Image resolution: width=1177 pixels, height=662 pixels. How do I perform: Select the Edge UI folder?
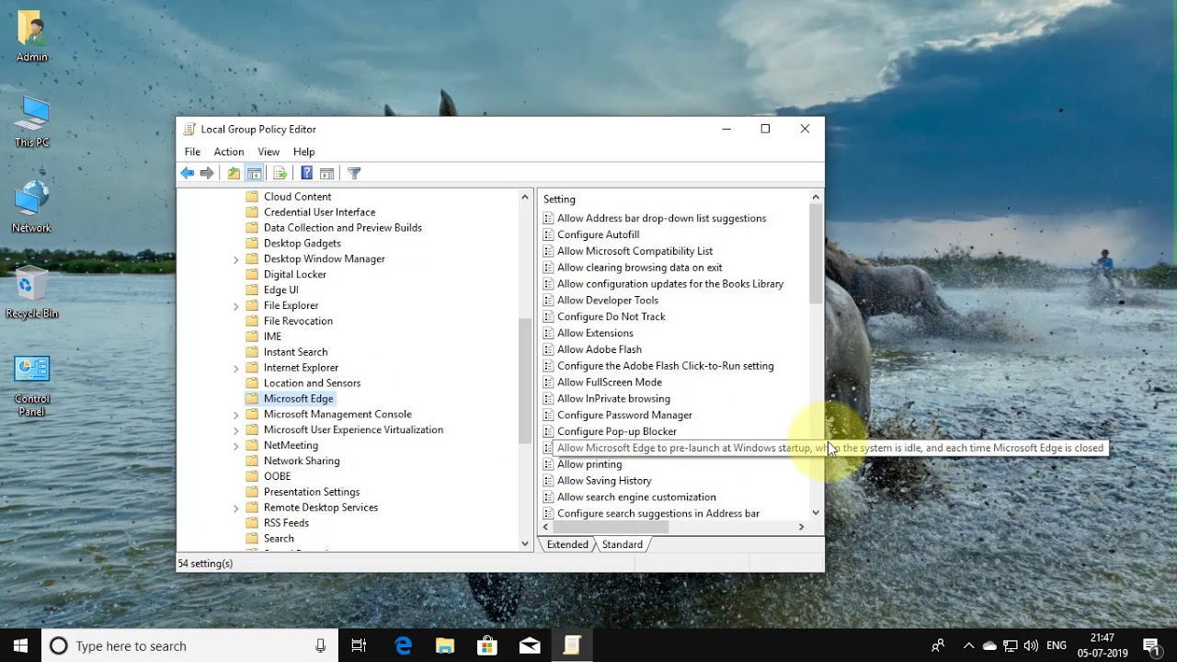(x=280, y=291)
